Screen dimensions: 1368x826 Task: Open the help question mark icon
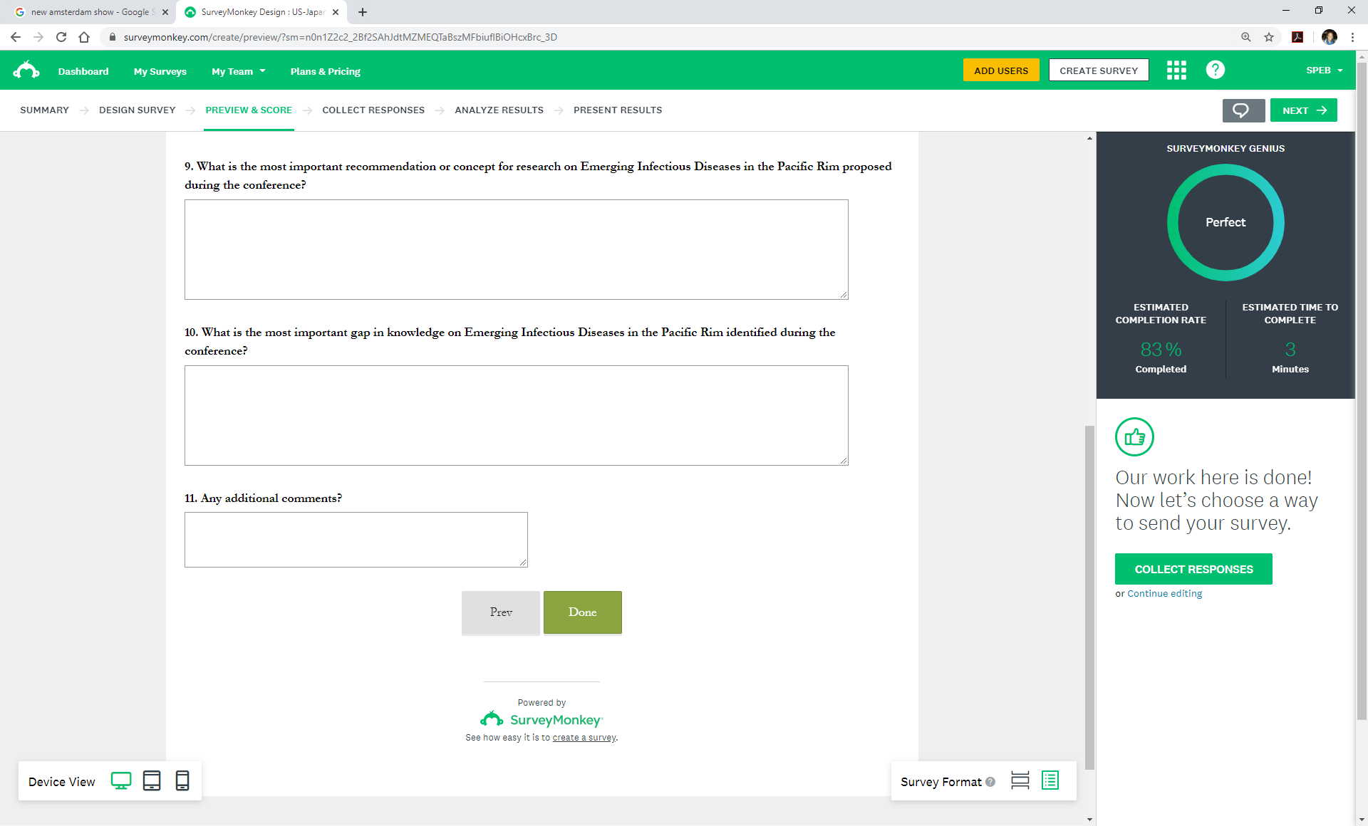pyautogui.click(x=1215, y=70)
